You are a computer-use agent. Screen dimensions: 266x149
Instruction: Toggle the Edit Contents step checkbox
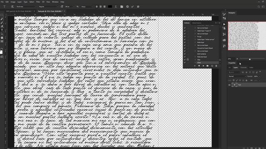coord(185,54)
